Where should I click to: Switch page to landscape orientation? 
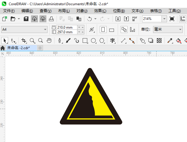[x=112, y=30]
